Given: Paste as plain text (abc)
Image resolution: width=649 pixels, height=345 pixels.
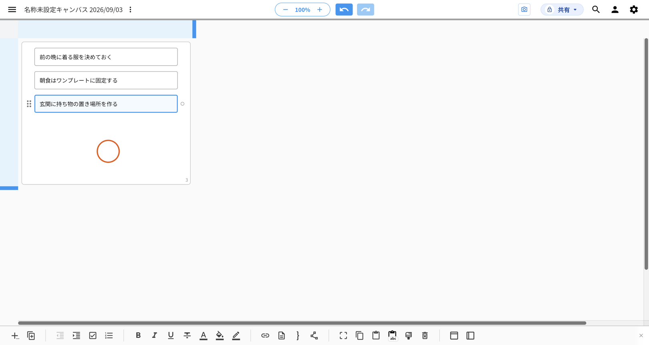Looking at the screenshot, I should pyautogui.click(x=392, y=336).
